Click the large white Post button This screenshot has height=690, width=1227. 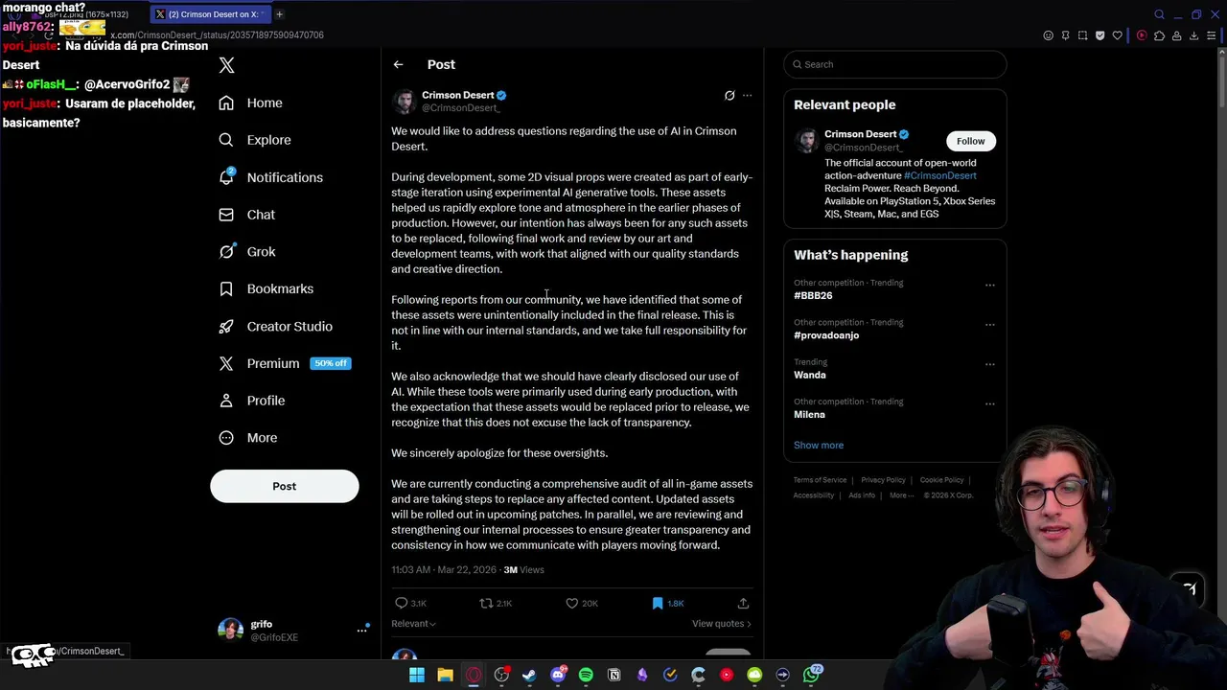pos(285,486)
